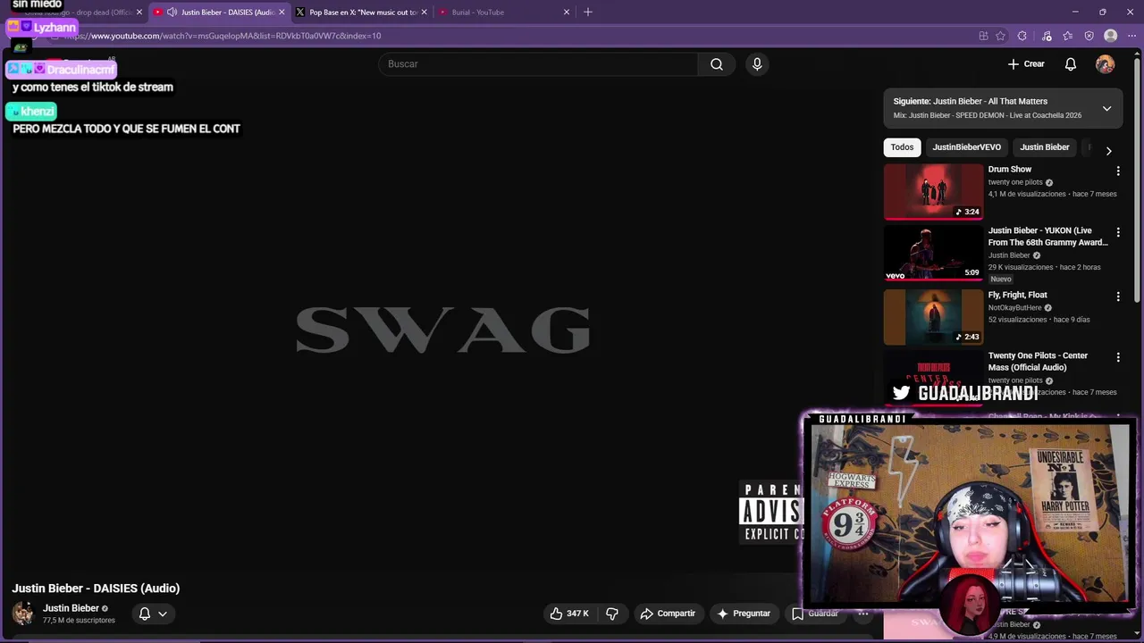The height and width of the screenshot is (643, 1144).
Task: Open options for YUKON Live video
Action: 1117,232
